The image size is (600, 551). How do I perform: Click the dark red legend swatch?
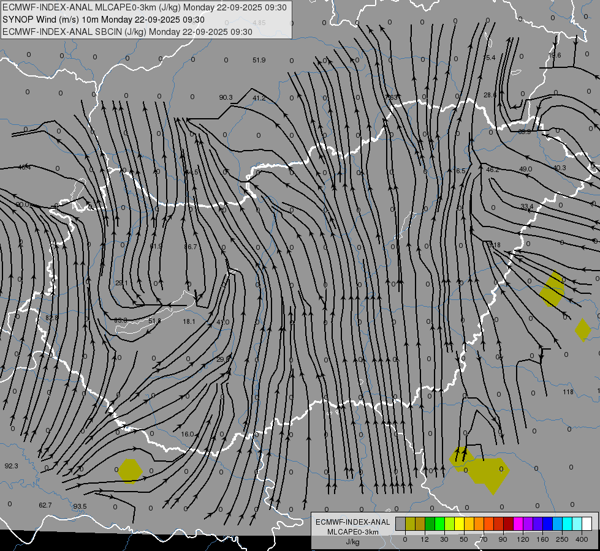pyautogui.click(x=509, y=523)
